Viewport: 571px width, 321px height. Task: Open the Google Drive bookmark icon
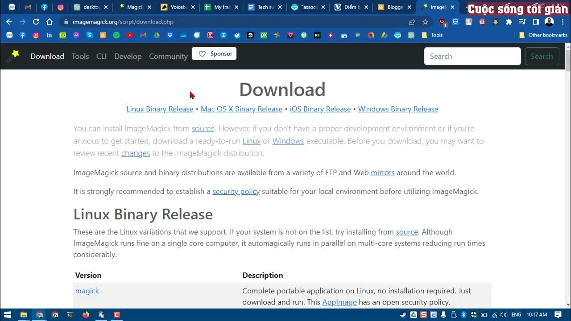(157, 35)
